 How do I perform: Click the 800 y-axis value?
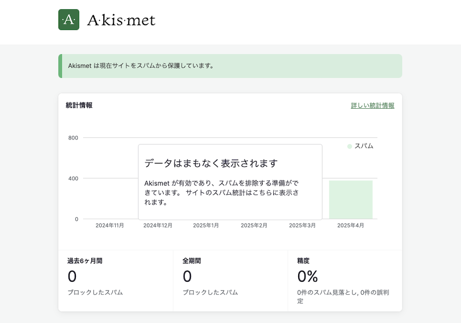[73, 137]
